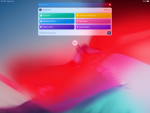The image size is (150, 113).
Task: Tap the figure icon on Log My Weight
Action: click(x=77, y=27)
